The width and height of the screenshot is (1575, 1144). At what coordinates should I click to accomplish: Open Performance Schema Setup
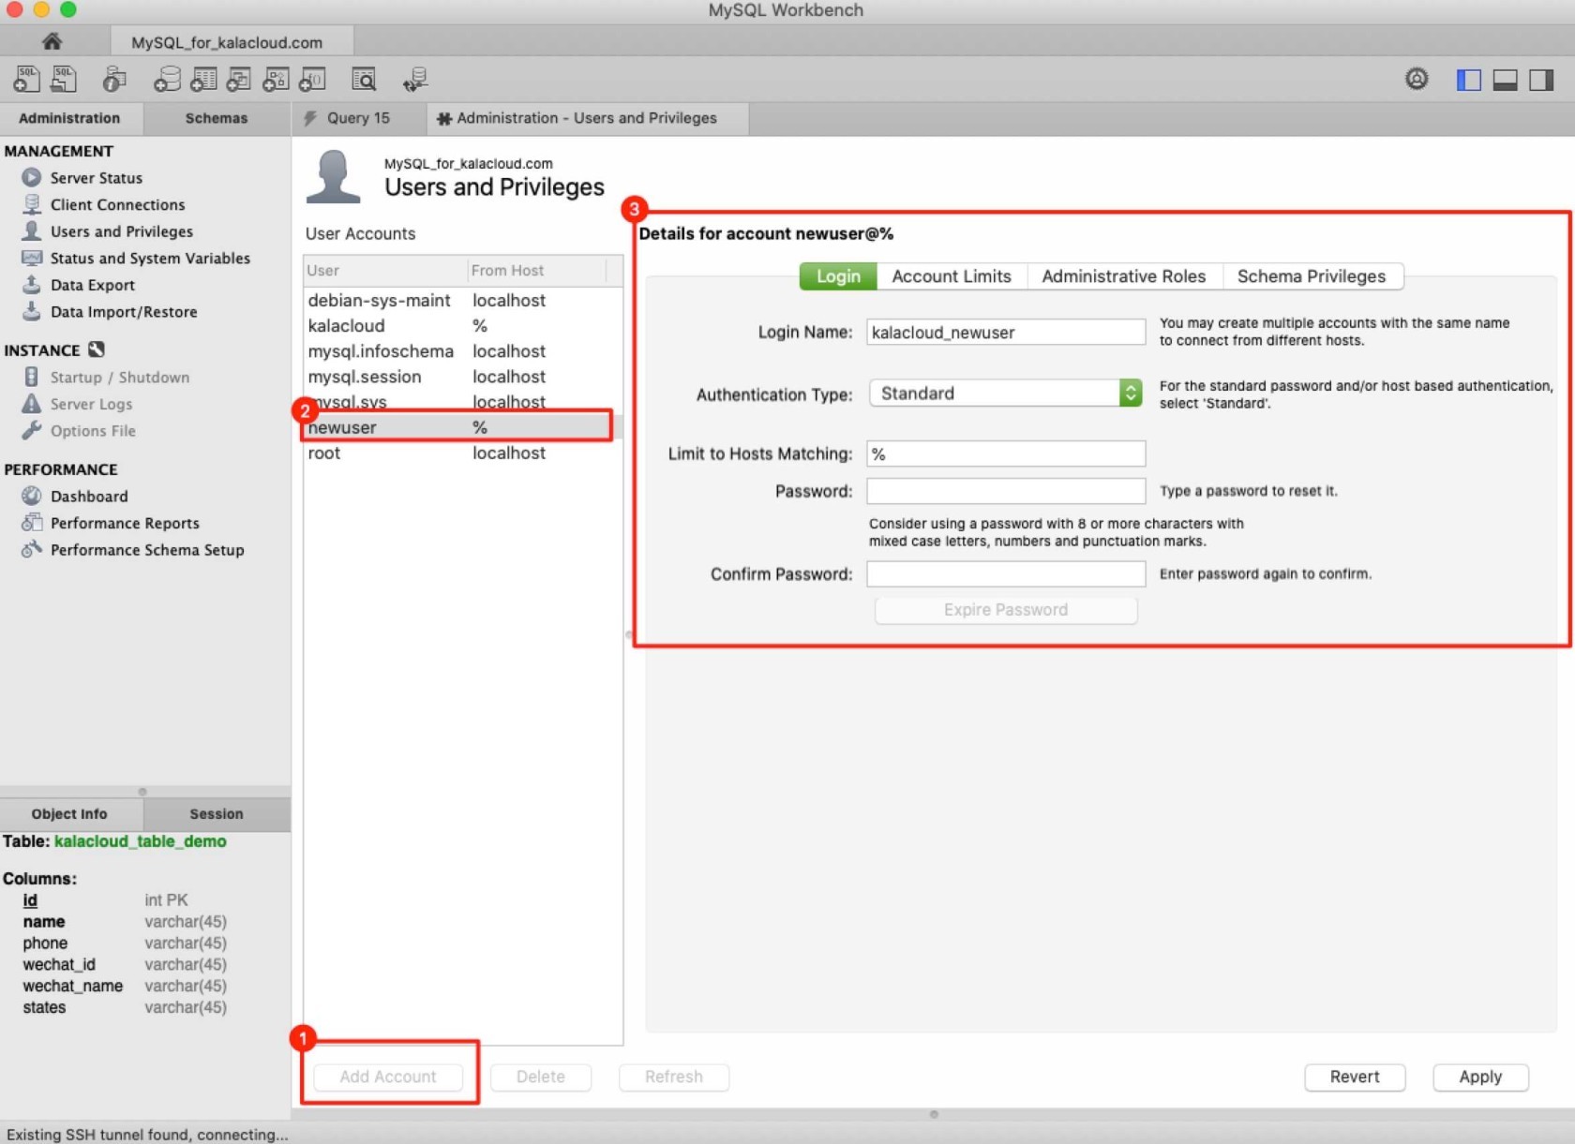(147, 550)
